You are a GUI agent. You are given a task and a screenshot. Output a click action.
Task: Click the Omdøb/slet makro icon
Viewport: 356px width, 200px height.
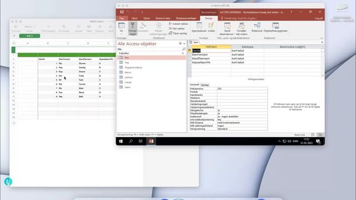pyautogui.click(x=241, y=29)
